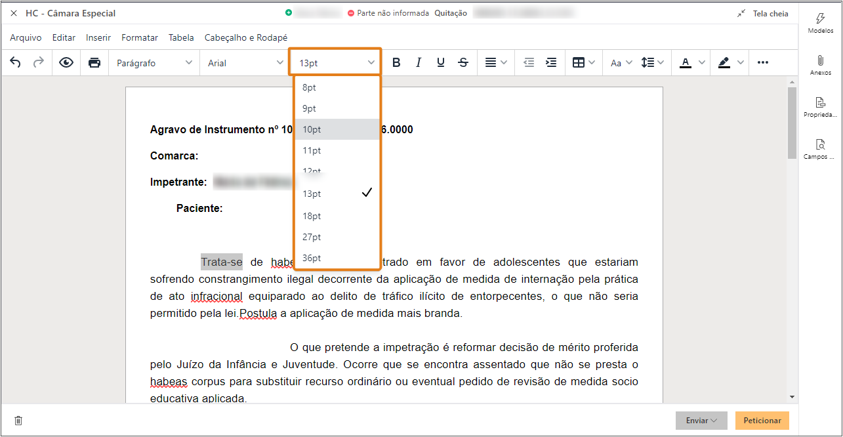Toggle strikethrough formatting
Viewport: 843px width, 437px height.
coord(463,62)
